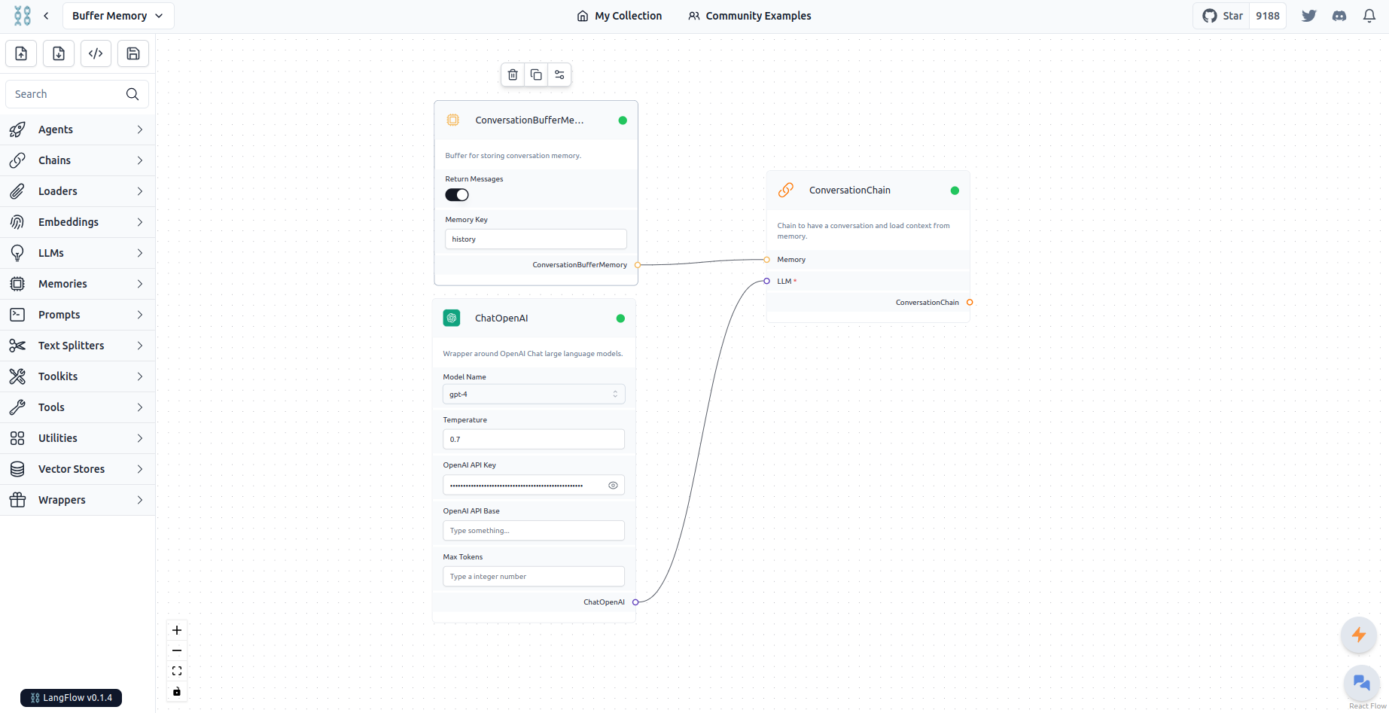Click the LLM input handle
The height and width of the screenshot is (713, 1389).
coord(766,282)
